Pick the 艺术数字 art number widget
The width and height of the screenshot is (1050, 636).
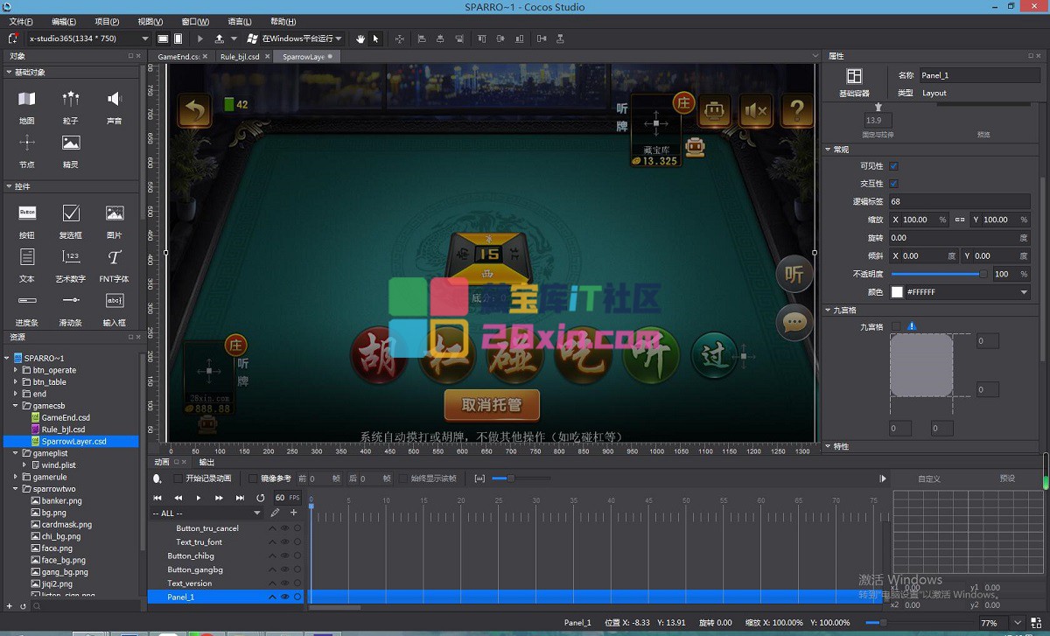point(71,256)
